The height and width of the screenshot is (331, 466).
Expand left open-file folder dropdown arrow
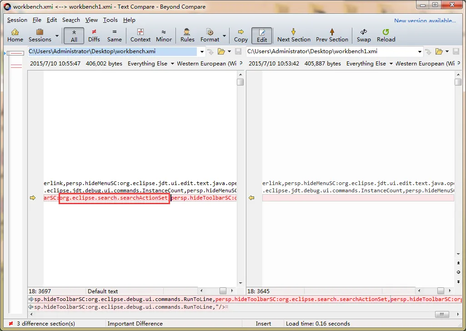[x=229, y=52]
